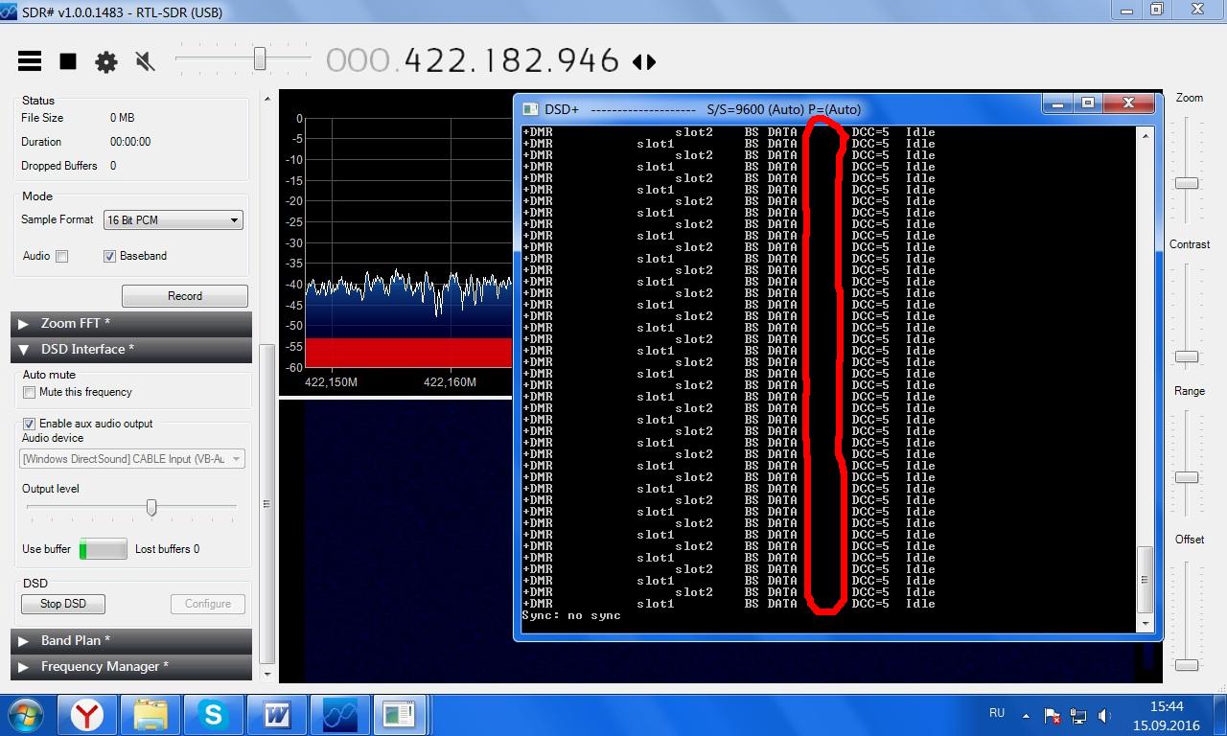Open Yandex browser from taskbar
1227x736 pixels.
(88, 715)
